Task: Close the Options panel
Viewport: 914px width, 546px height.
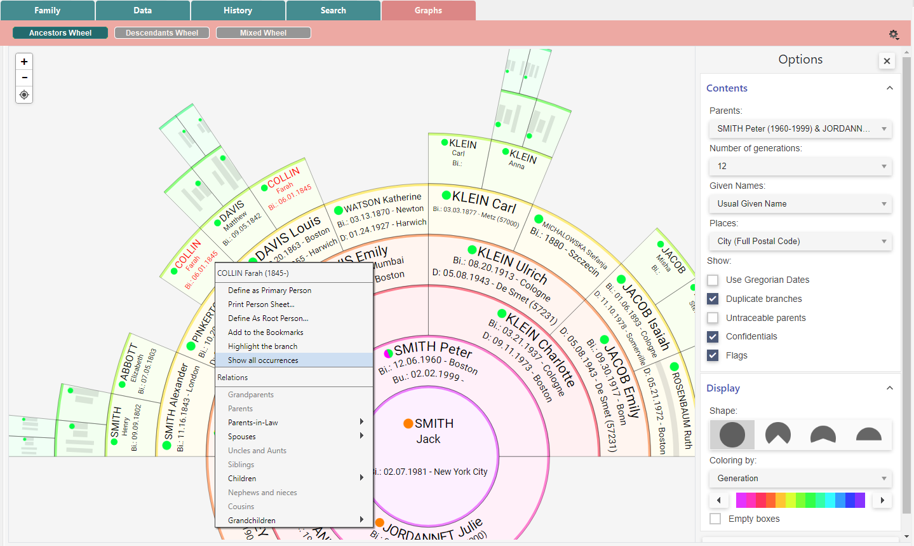Action: (x=887, y=61)
